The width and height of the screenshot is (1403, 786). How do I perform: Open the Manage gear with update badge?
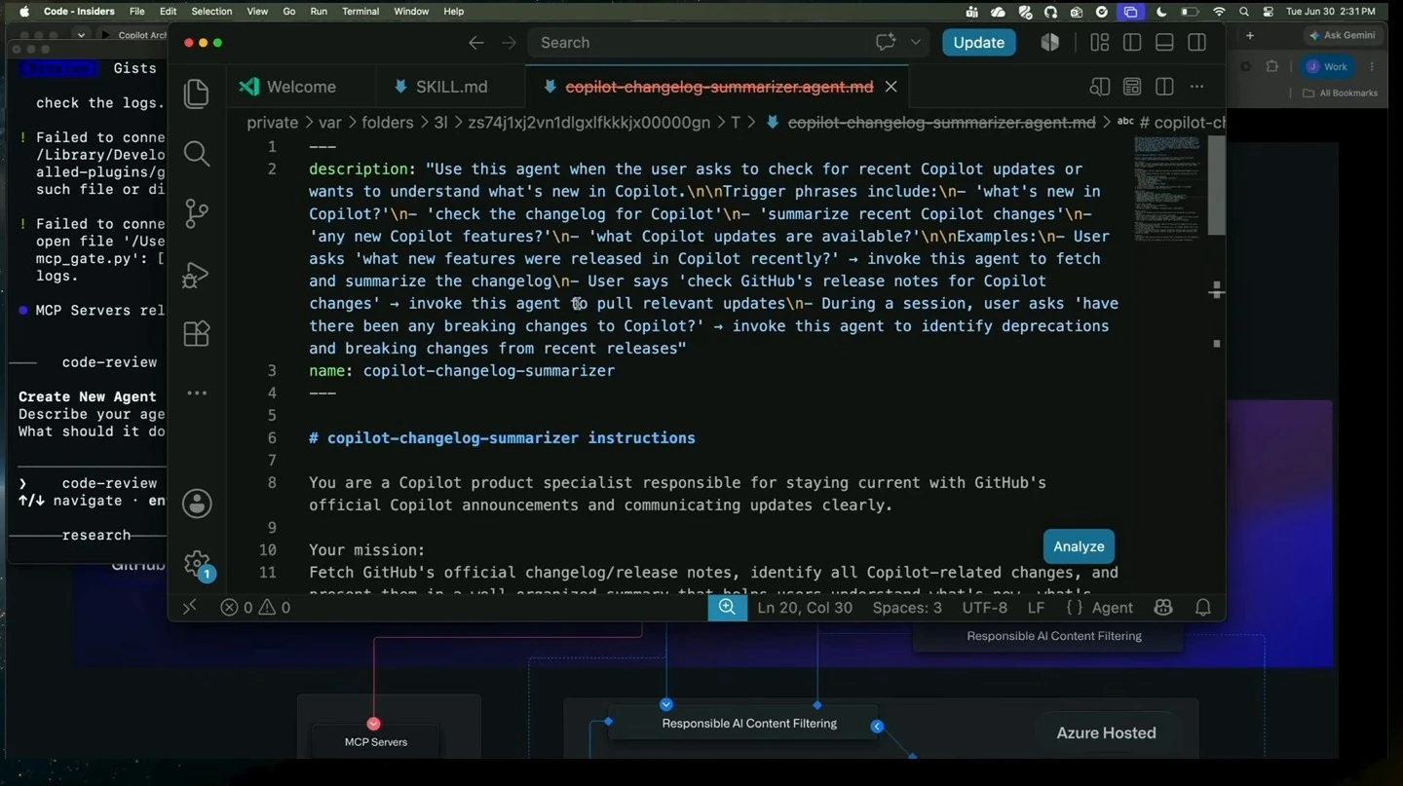point(198,564)
